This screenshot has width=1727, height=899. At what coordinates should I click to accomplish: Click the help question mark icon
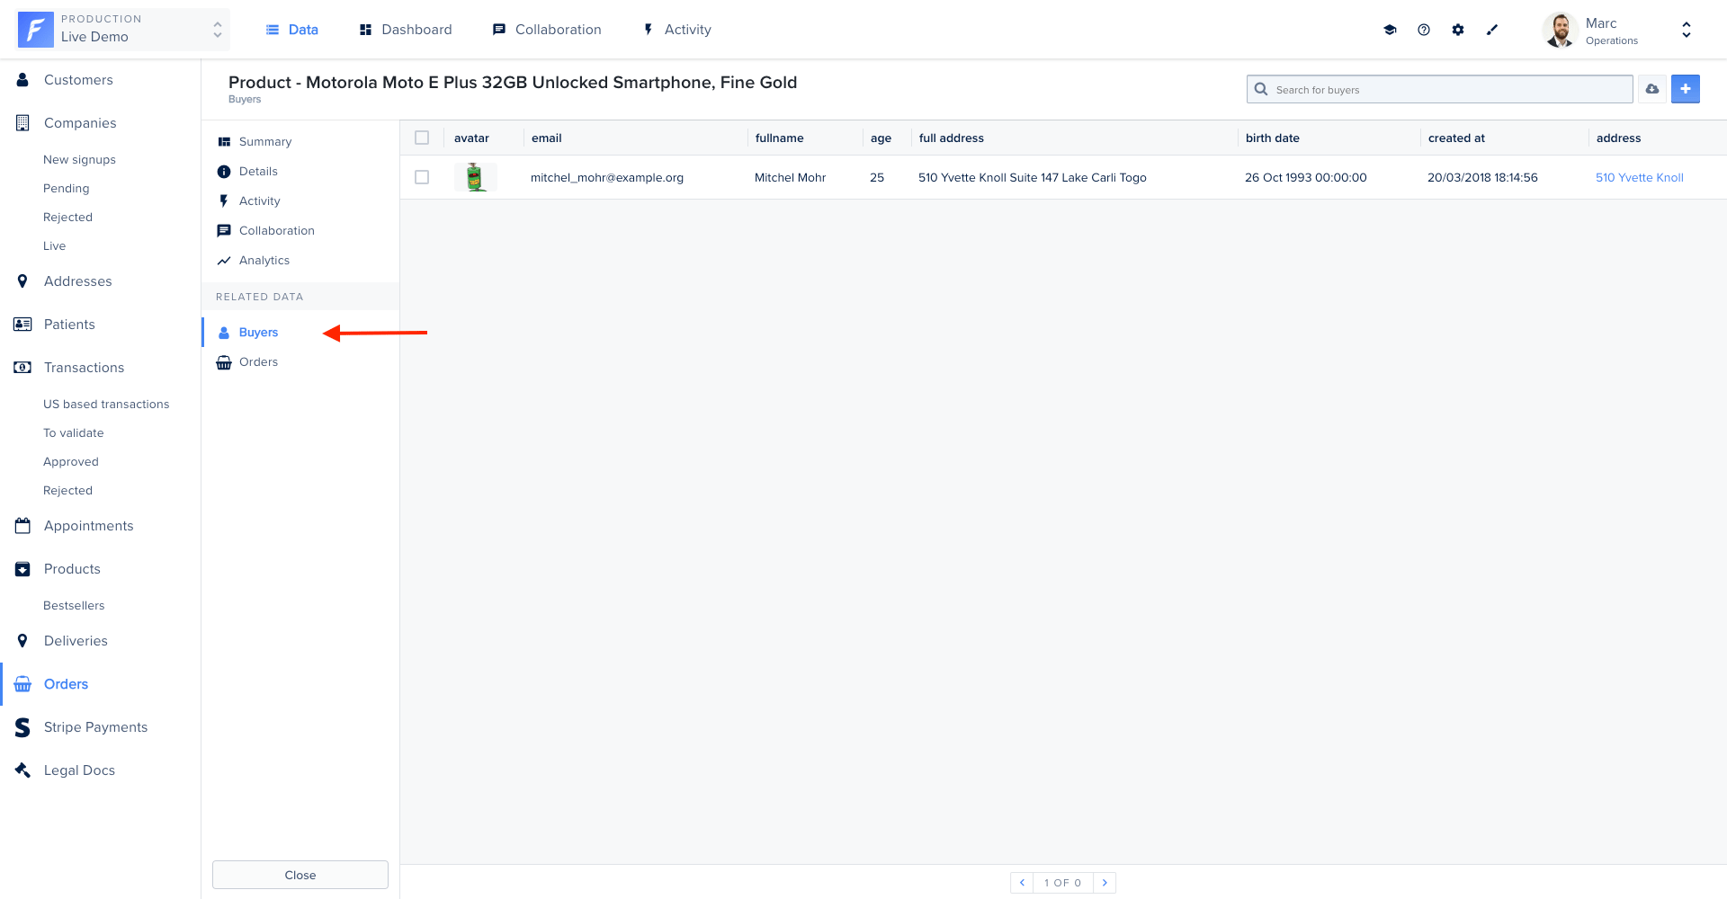coord(1424,30)
